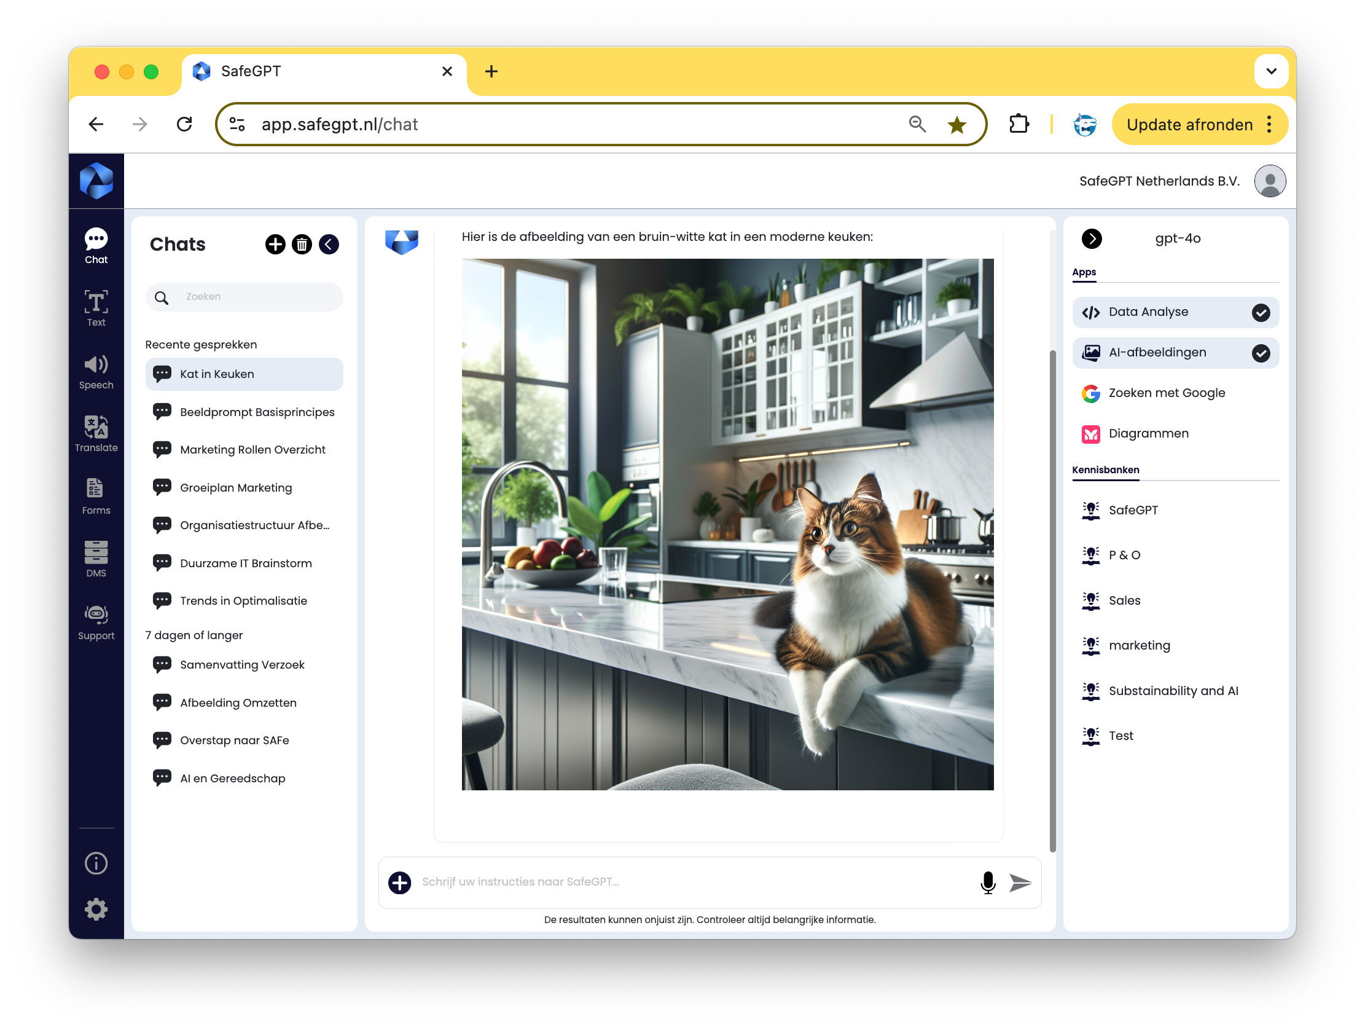
Task: Open the Translate tool in sidebar
Action: coord(96,434)
